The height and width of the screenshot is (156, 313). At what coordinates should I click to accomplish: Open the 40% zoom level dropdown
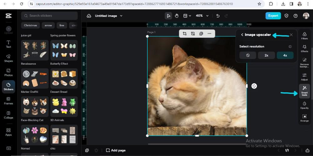pyautogui.click(x=202, y=16)
